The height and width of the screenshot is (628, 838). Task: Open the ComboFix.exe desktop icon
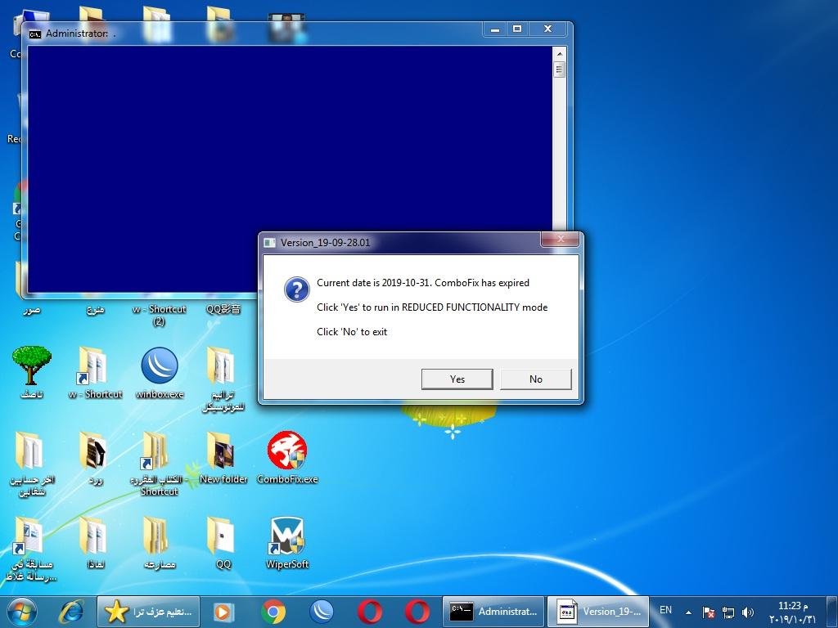(x=287, y=458)
